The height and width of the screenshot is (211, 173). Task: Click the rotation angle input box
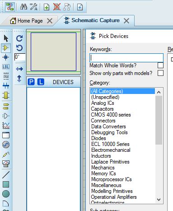tap(20, 57)
